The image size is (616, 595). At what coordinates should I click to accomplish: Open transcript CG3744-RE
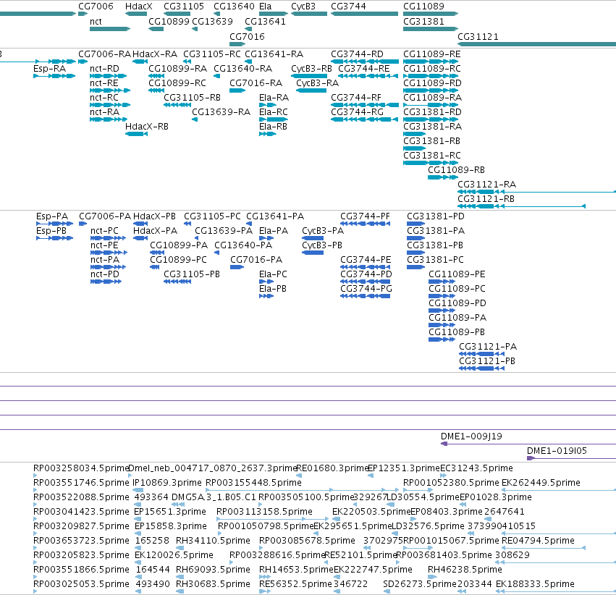(364, 68)
